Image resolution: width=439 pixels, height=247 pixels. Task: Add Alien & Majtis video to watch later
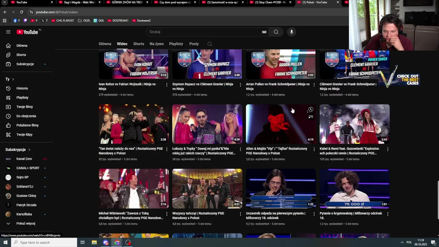(311, 109)
